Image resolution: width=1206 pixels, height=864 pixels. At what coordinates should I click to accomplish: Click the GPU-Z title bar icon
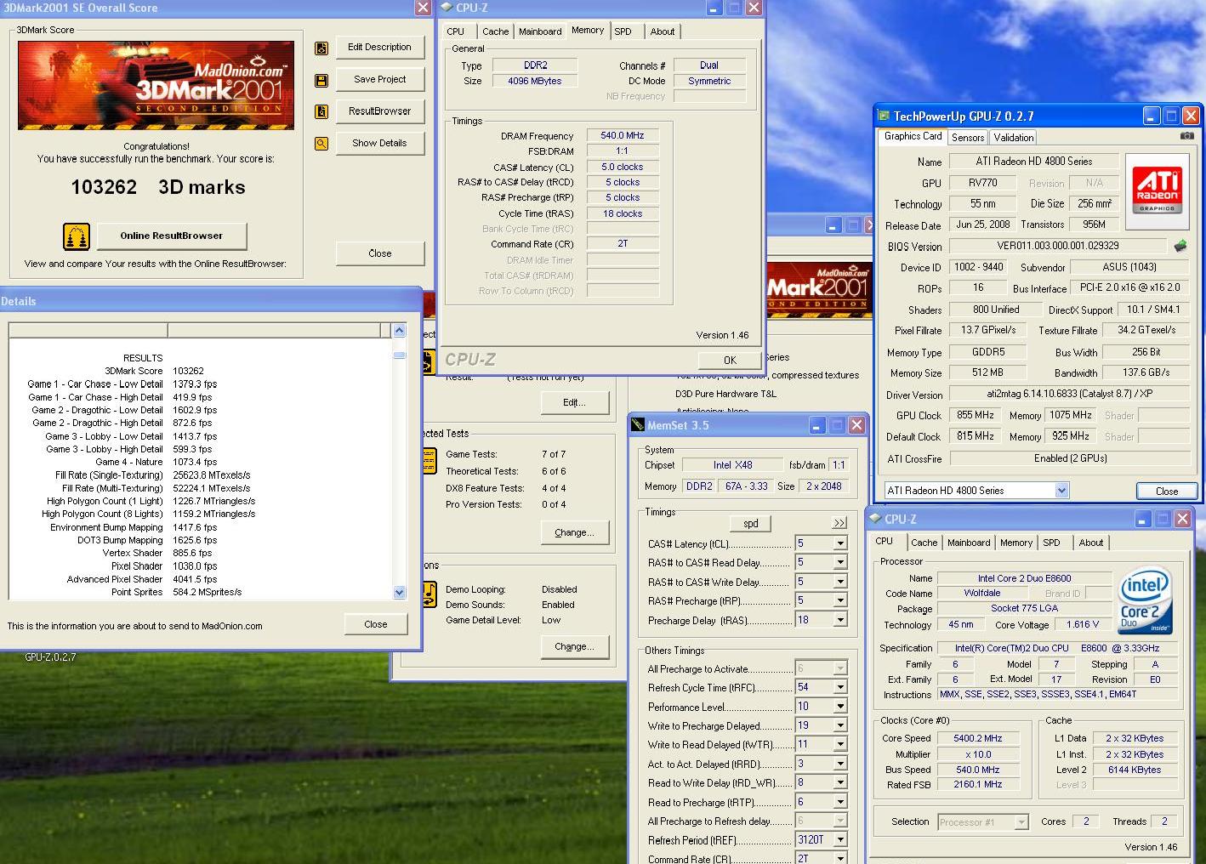pos(884,116)
